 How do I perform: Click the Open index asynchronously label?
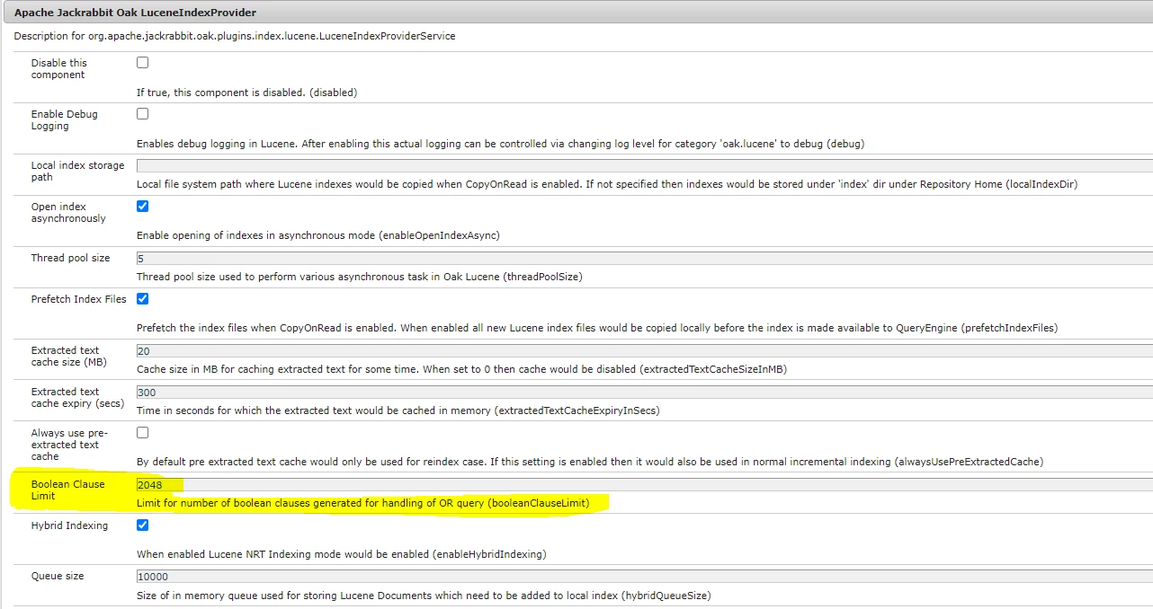[x=68, y=213]
